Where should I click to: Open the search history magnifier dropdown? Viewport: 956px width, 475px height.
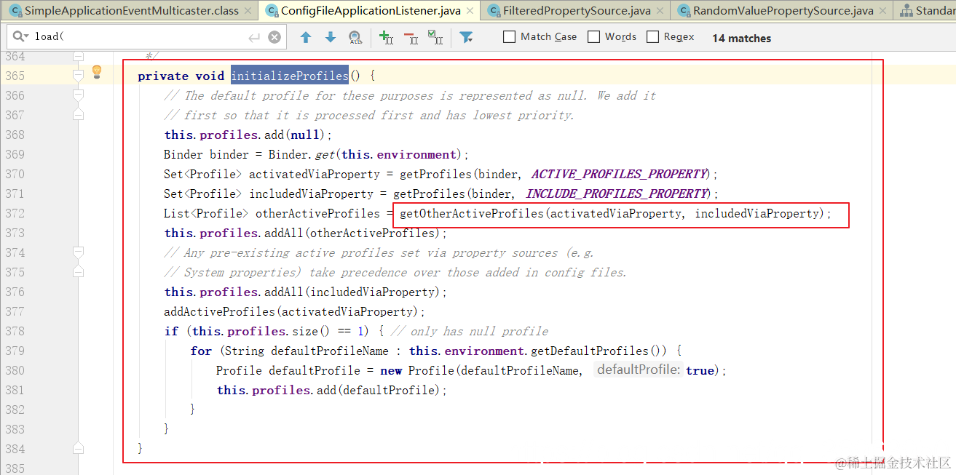pos(22,37)
